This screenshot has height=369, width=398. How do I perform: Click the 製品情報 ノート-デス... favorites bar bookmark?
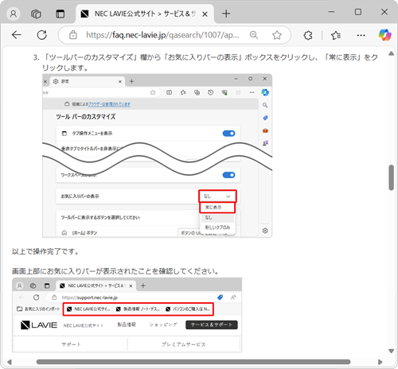138,309
